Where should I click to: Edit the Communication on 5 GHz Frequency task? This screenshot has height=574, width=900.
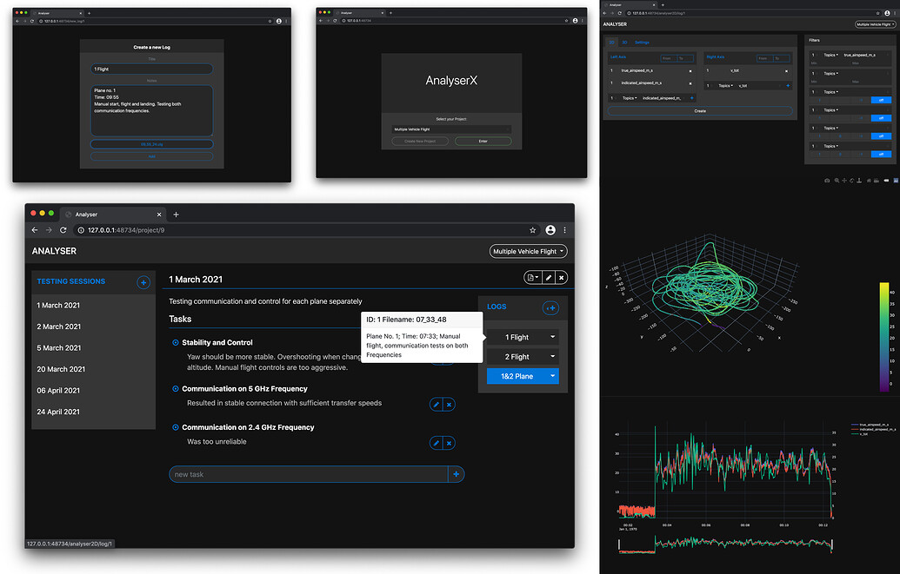pos(437,404)
